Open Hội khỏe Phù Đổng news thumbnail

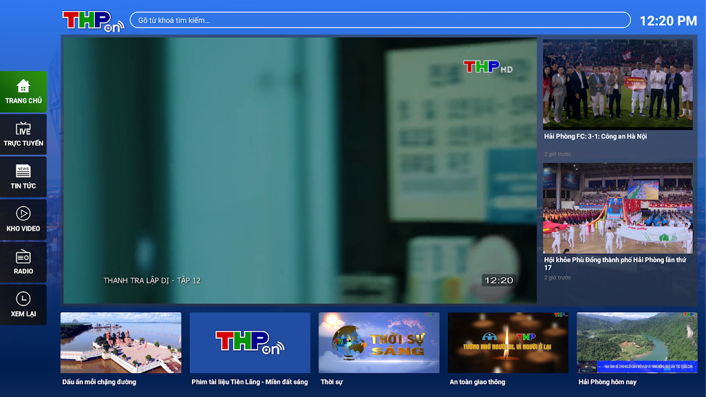[x=618, y=208]
